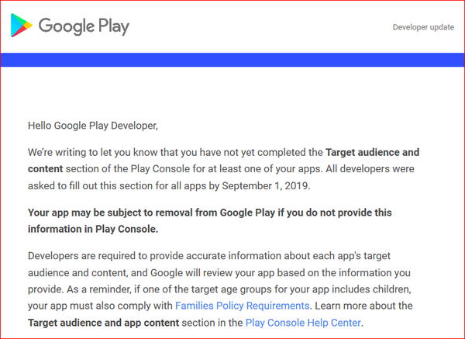
Task: Click the "Hello Google Play Developer," greeting
Action: tap(93, 126)
